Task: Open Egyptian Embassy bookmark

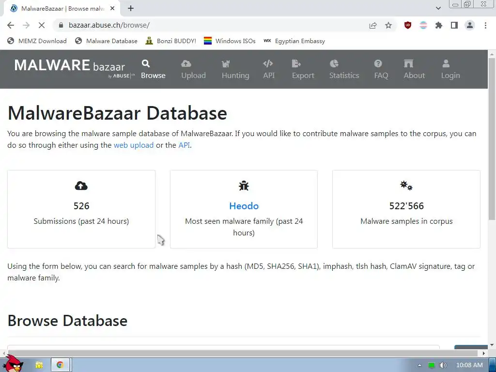Action: (294, 41)
